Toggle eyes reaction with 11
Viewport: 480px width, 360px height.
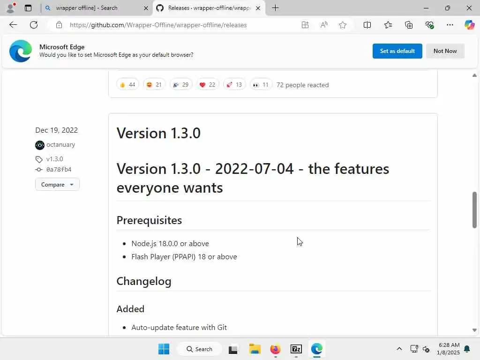[x=261, y=85]
